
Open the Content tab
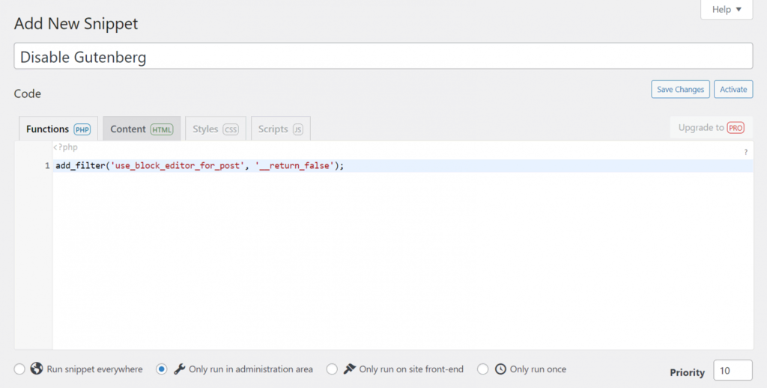click(128, 129)
